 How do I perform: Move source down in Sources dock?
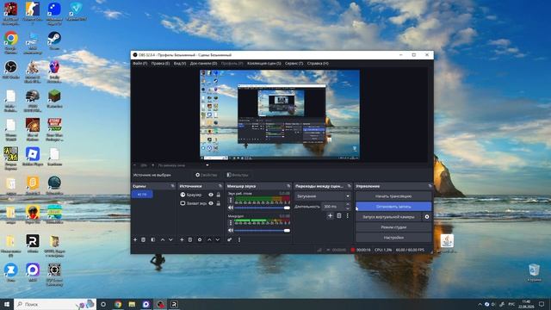click(218, 239)
